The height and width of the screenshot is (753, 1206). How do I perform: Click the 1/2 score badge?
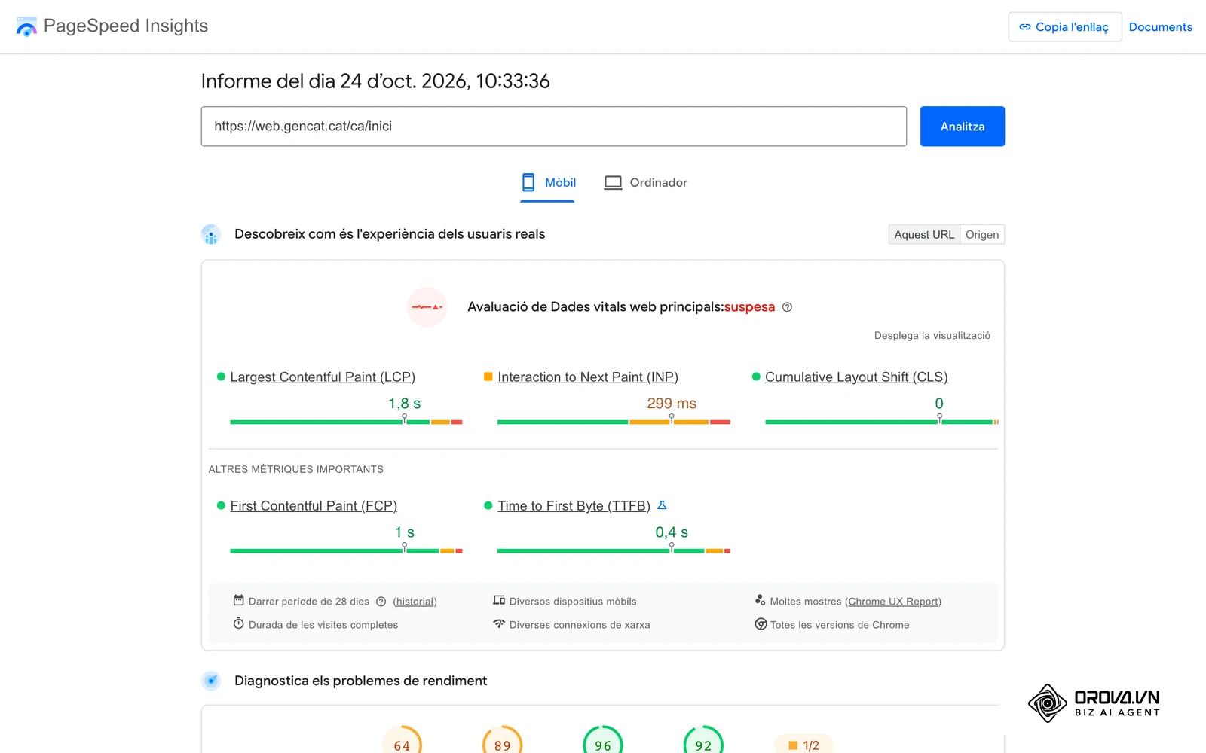[x=803, y=744]
